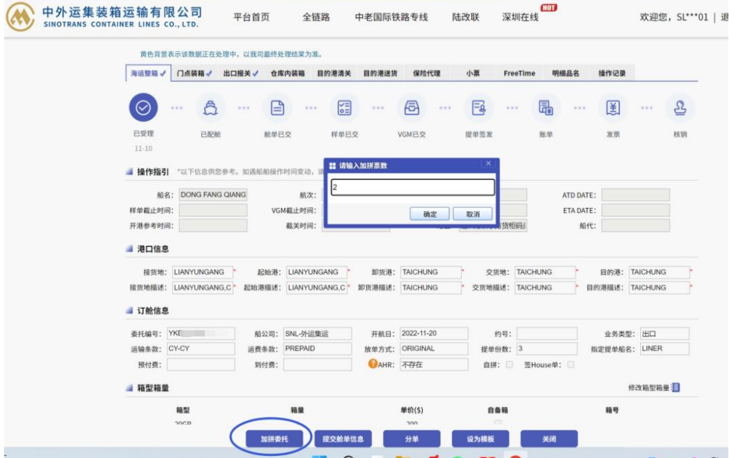
Task: Tick the 签House单 checkbox
Action: pyautogui.click(x=570, y=364)
